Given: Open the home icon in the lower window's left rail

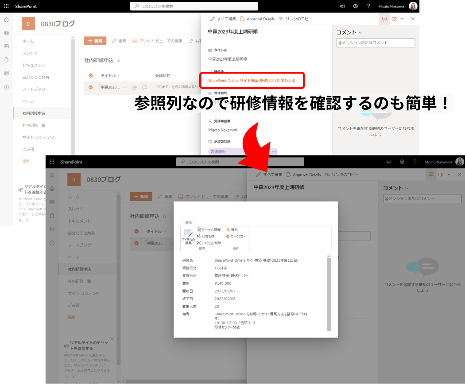Looking at the screenshot, I should pos(52,175).
